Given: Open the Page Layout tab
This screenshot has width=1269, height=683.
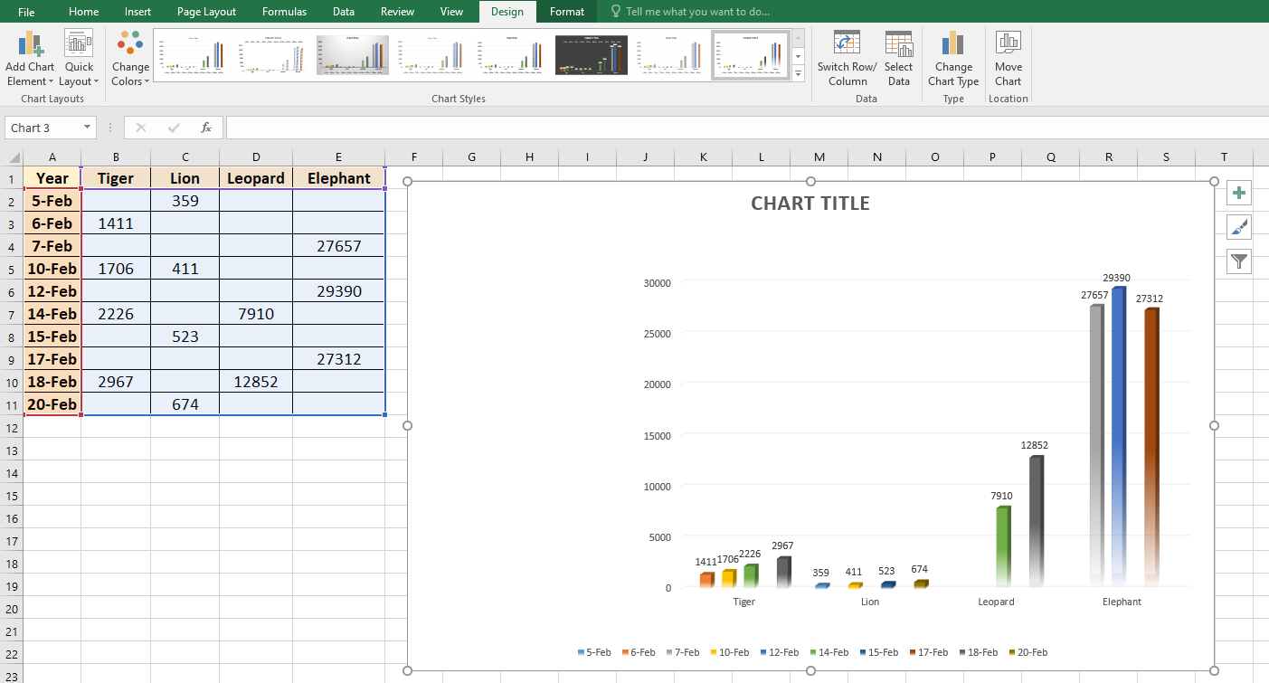Looking at the screenshot, I should [206, 12].
